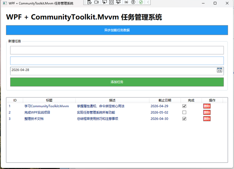The width and height of the screenshot is (234, 169).
Task: Open the Live Visual Tree debug icon
Action: click(x=90, y=2)
